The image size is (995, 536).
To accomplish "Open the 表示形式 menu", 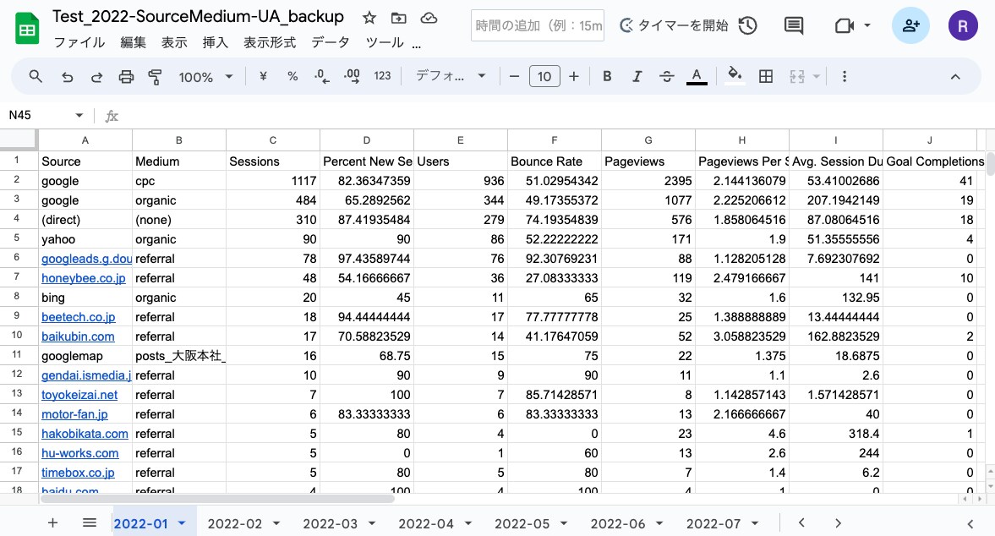I will coord(270,42).
